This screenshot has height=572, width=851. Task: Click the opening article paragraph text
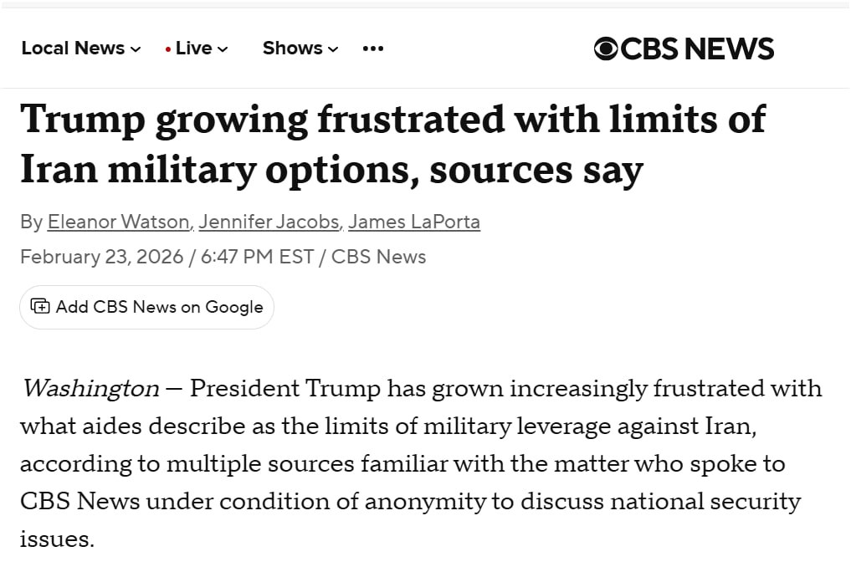pos(410,462)
